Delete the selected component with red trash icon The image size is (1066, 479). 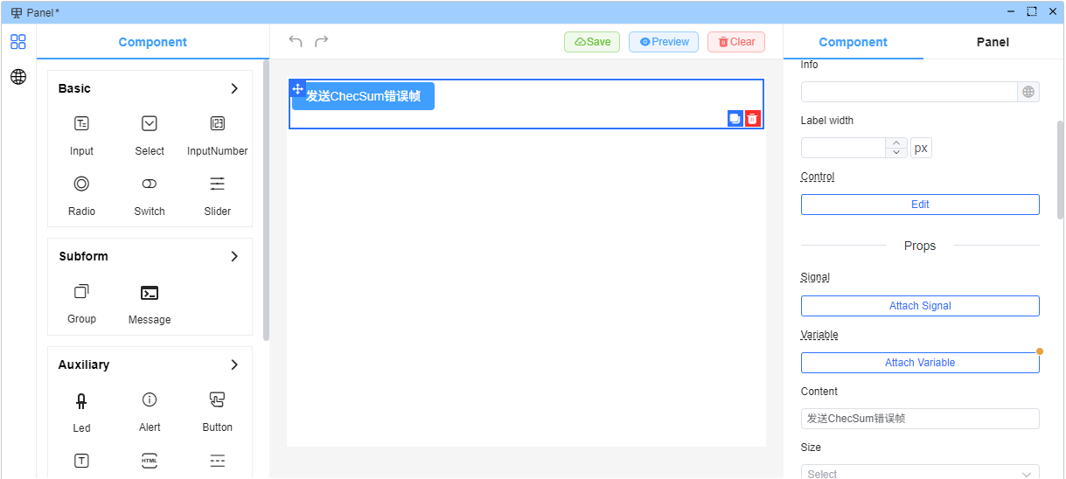point(753,119)
